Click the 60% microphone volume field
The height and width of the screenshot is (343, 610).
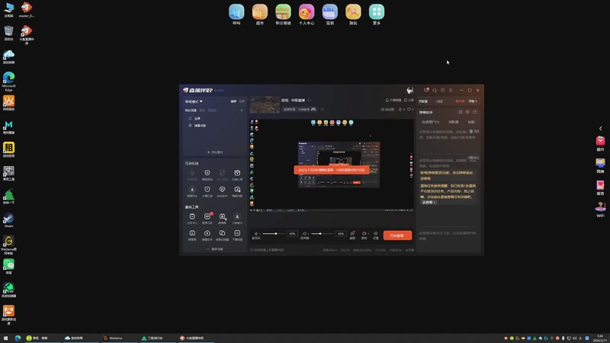pyautogui.click(x=292, y=234)
